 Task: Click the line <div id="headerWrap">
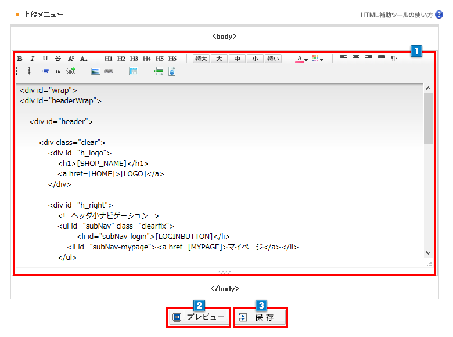pos(60,101)
